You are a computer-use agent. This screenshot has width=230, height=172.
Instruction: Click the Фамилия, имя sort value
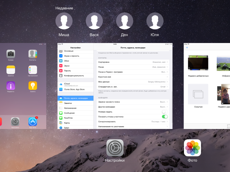click(x=159, y=62)
